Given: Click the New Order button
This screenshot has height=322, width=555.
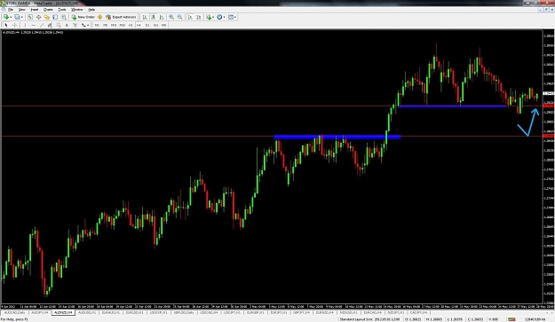Looking at the screenshot, I should (83, 17).
